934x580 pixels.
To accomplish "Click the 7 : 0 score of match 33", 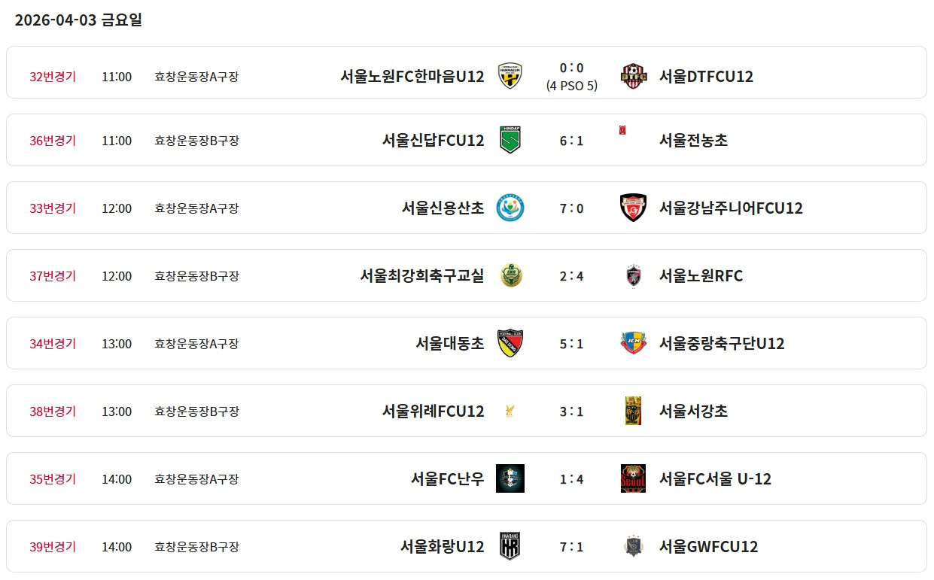I will point(571,208).
